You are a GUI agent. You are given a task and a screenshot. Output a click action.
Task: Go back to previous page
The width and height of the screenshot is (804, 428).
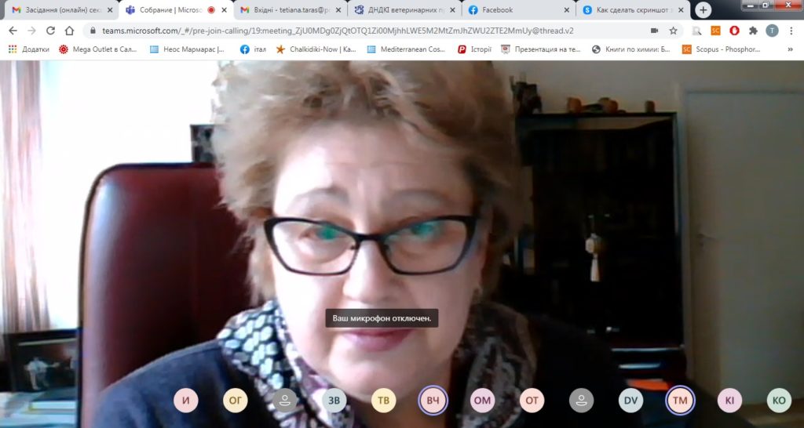pos(13,31)
